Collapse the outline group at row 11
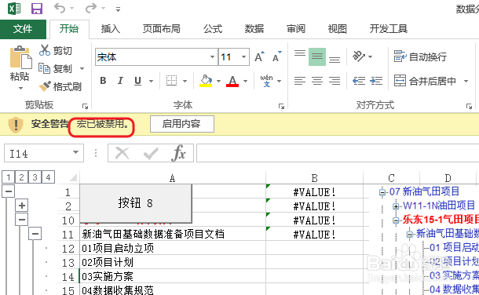The width and height of the screenshot is (479, 295). pos(35,234)
